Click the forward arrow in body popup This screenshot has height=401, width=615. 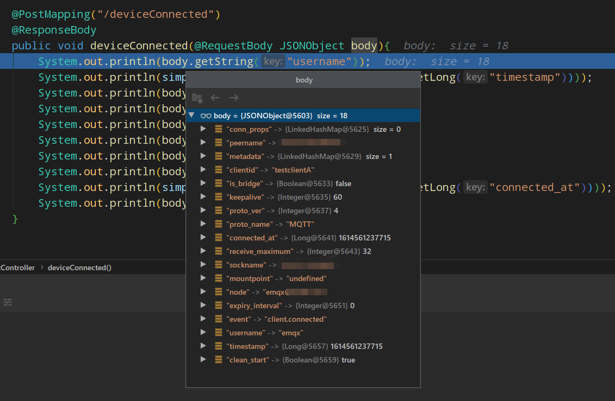[234, 98]
